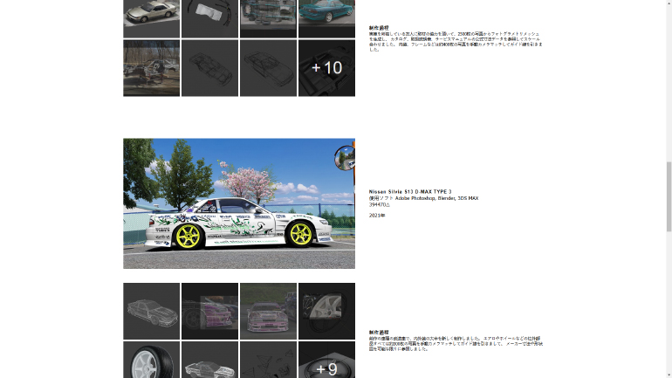Open the dark car body outline thumbnail beside +10
This screenshot has height=378, width=672.
click(x=268, y=68)
